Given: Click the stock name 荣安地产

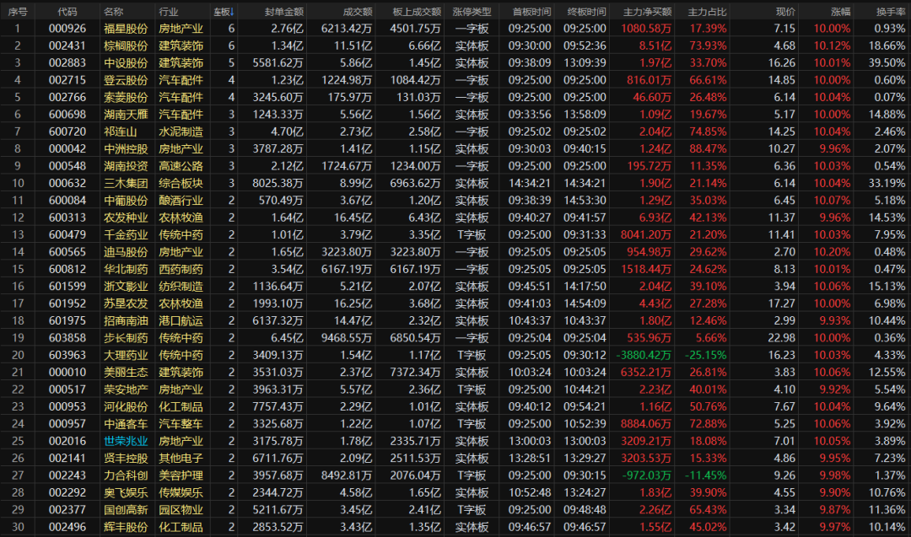Looking at the screenshot, I should 126,389.
